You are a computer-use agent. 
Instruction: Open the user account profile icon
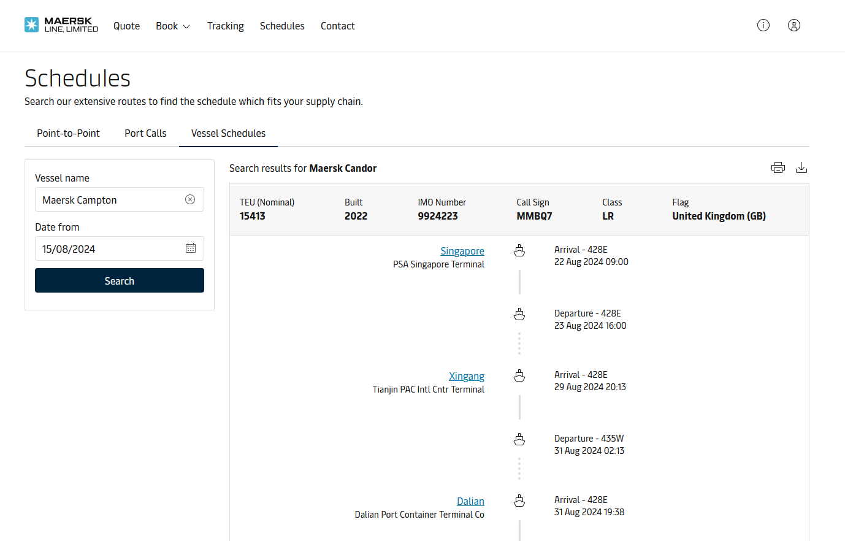click(x=793, y=25)
